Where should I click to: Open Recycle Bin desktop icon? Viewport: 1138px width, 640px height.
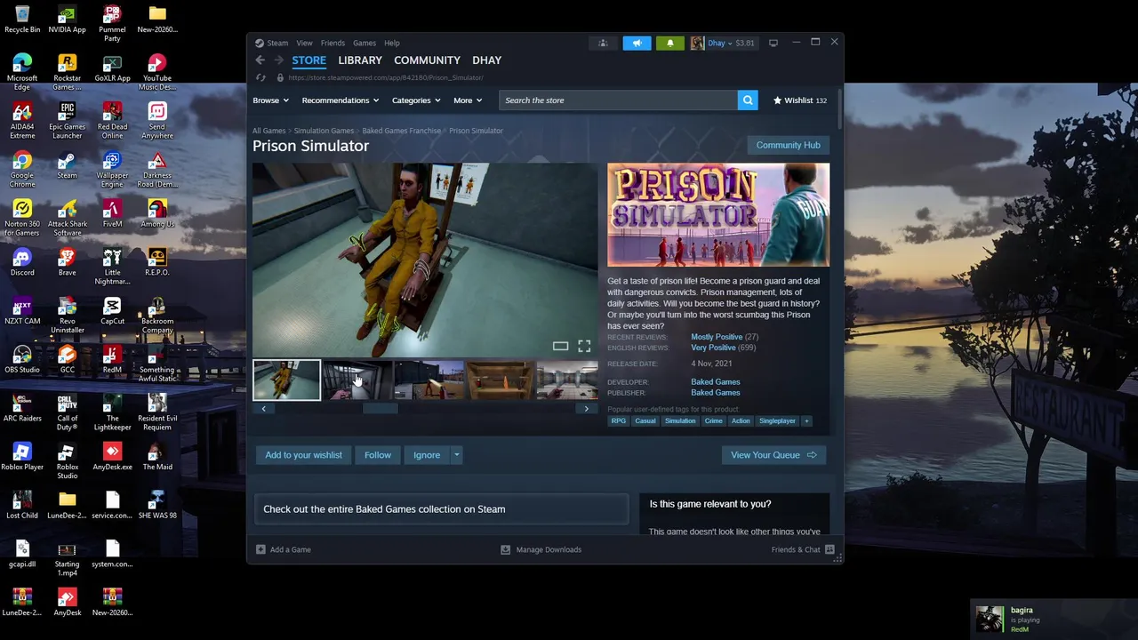click(22, 20)
